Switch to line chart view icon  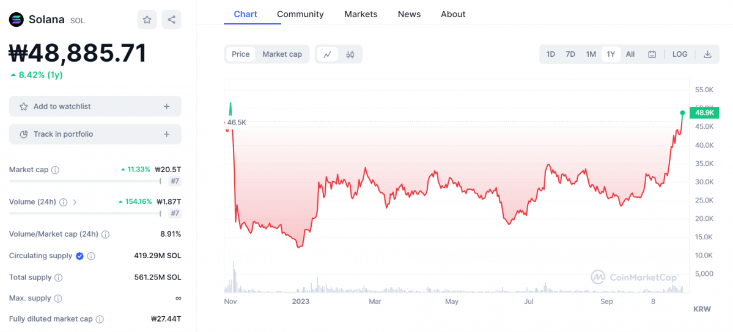point(327,54)
